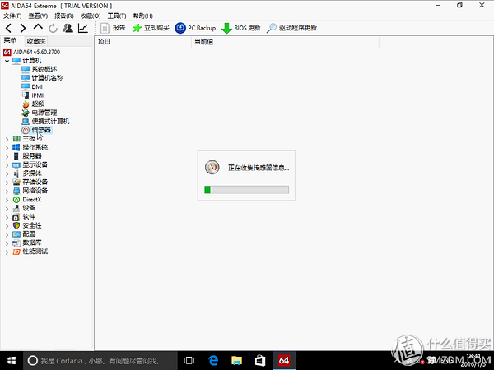Image resolution: width=494 pixels, height=370 pixels.
Task: Open the 帮助(H) menu
Action: tap(143, 16)
